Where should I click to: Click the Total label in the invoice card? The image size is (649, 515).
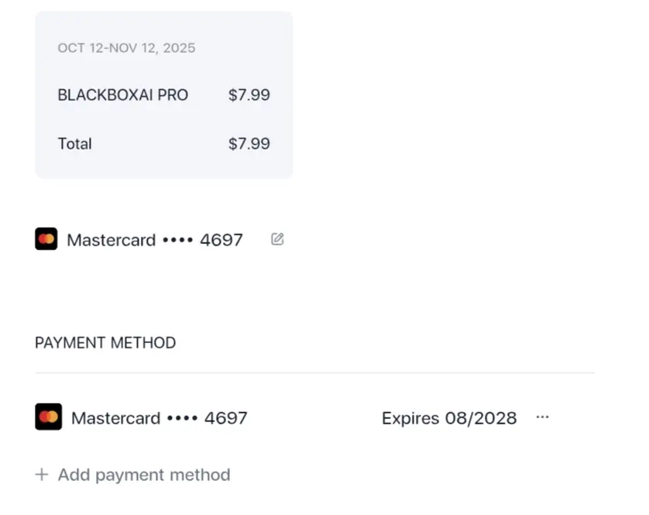pos(74,143)
